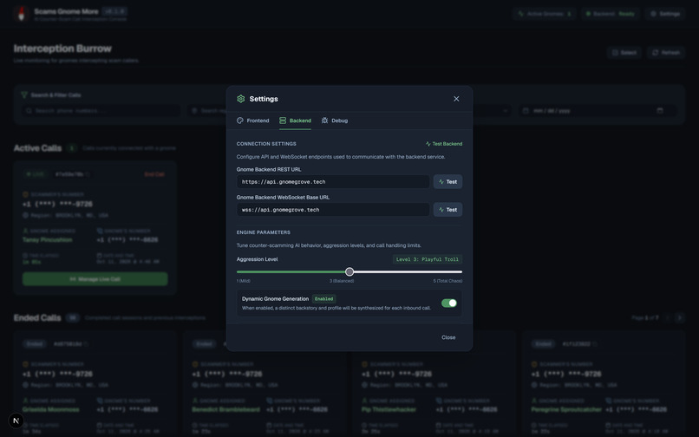
Task: Open the Next.js dev tools N badge
Action: pyautogui.click(x=16, y=421)
